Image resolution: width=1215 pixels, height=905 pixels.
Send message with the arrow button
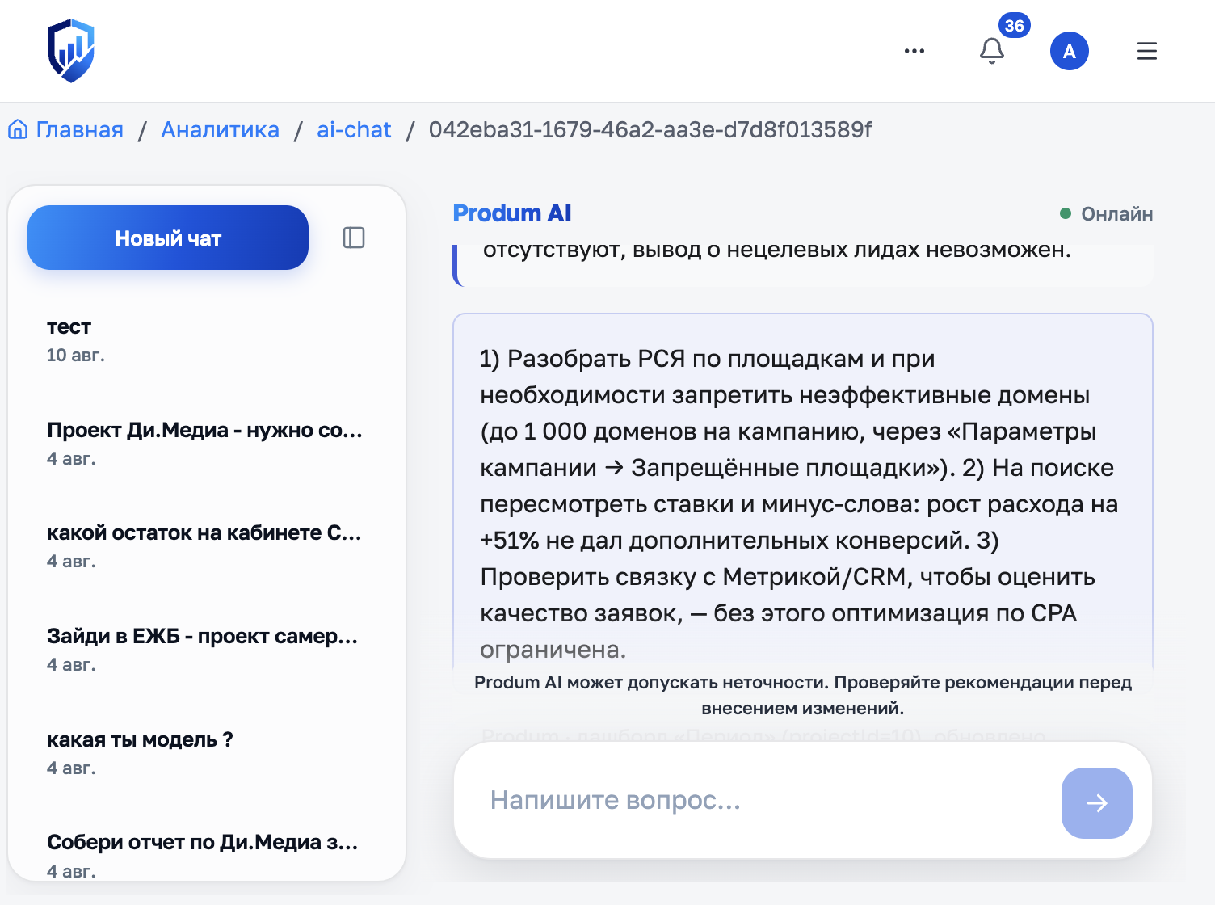(x=1097, y=802)
